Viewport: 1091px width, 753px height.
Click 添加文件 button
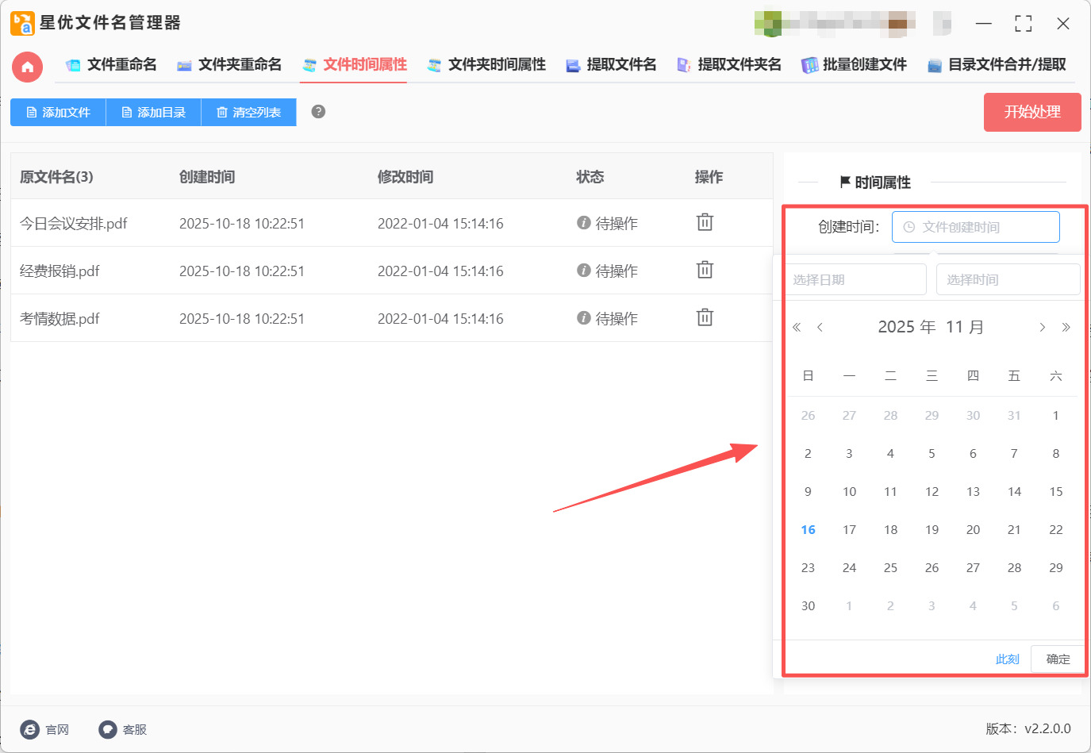58,113
